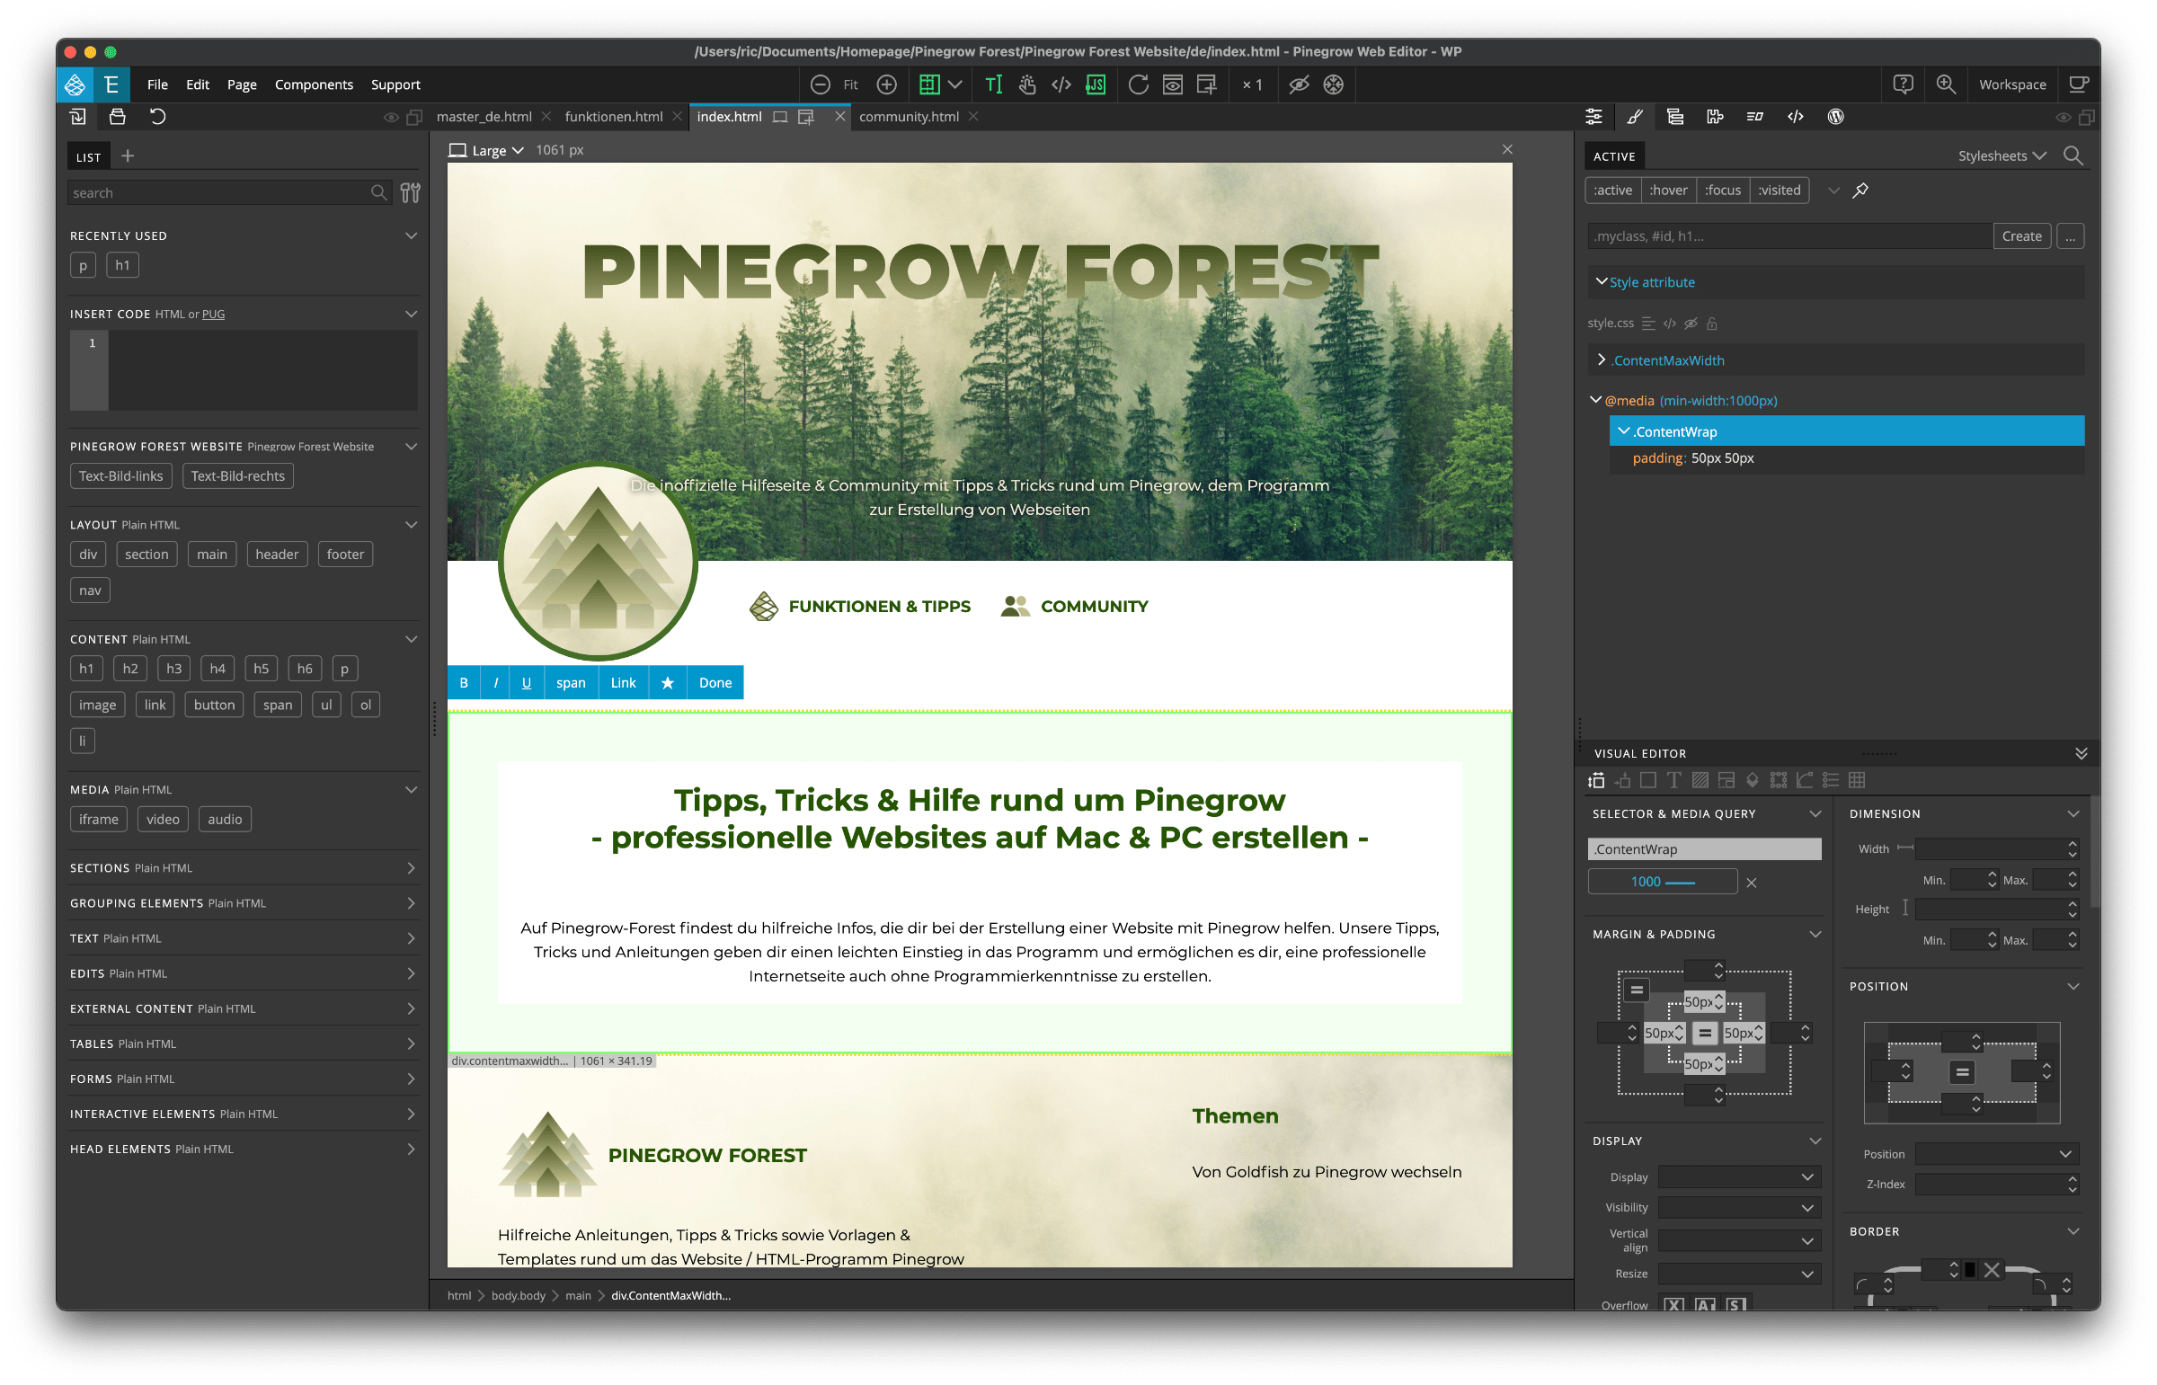Open the WordPress panel

(x=1835, y=117)
